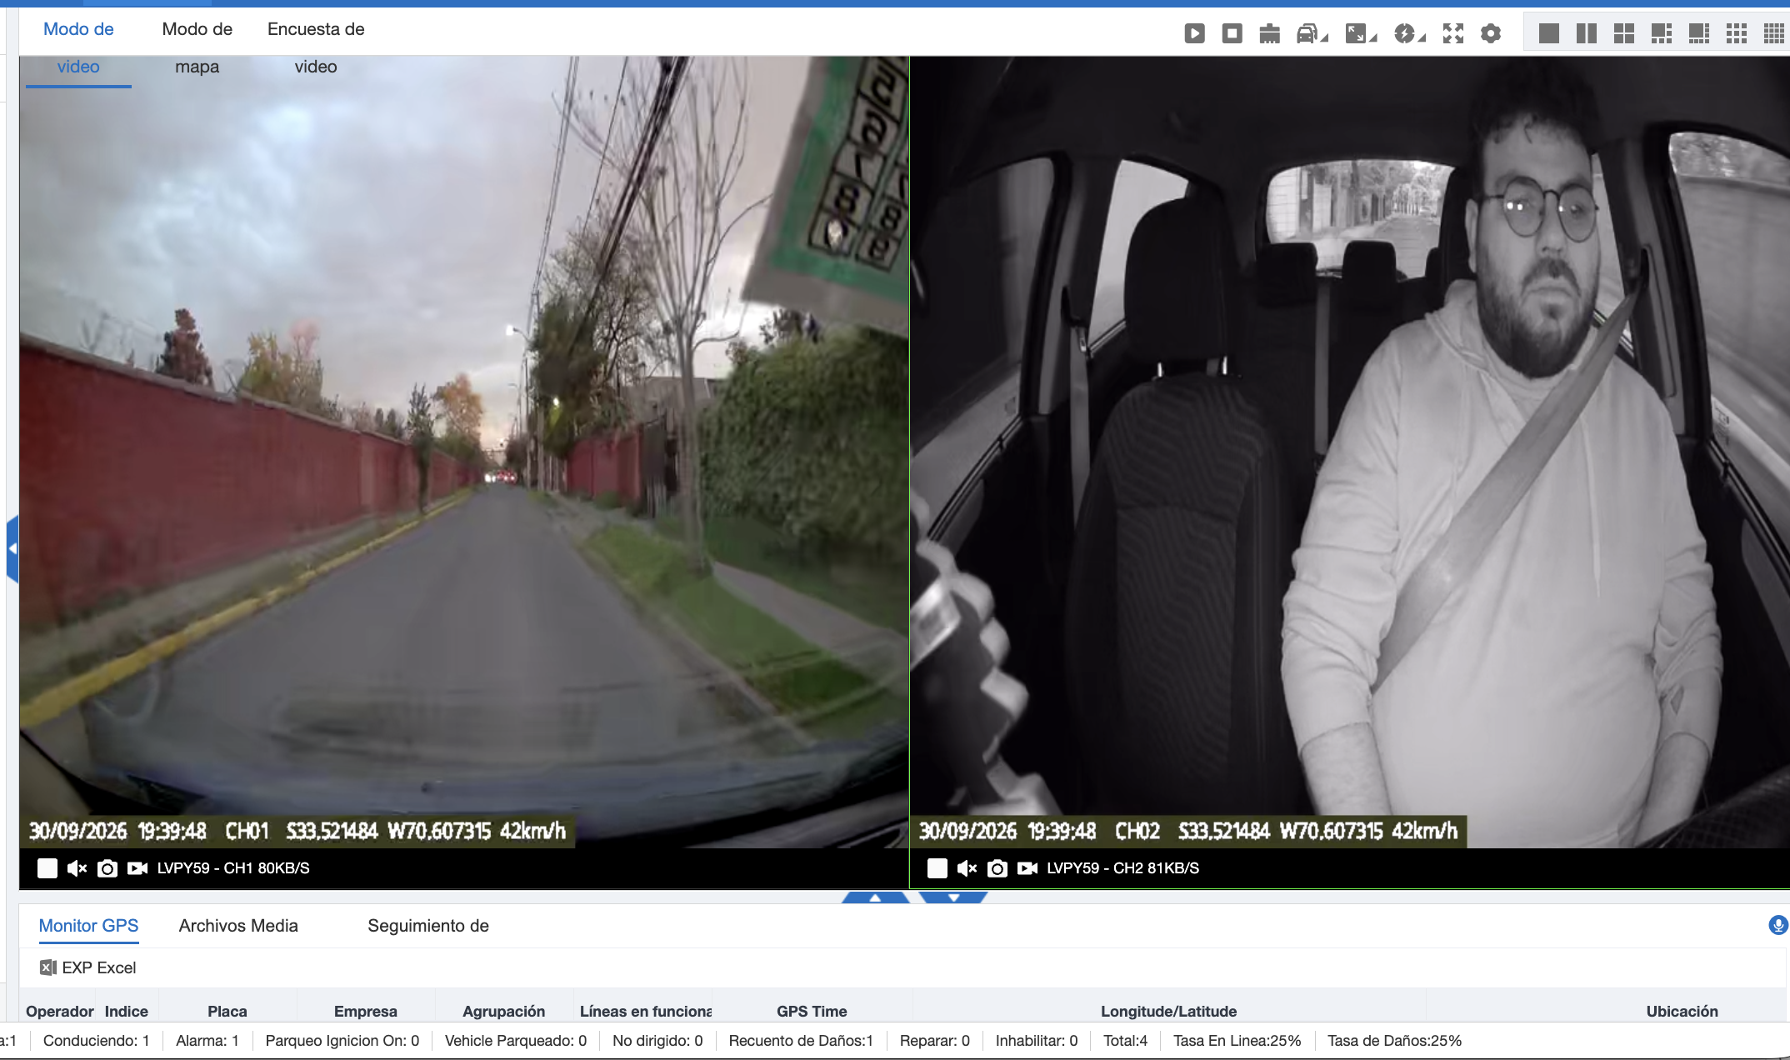Open the Seguimiento de tab

pos(428,926)
